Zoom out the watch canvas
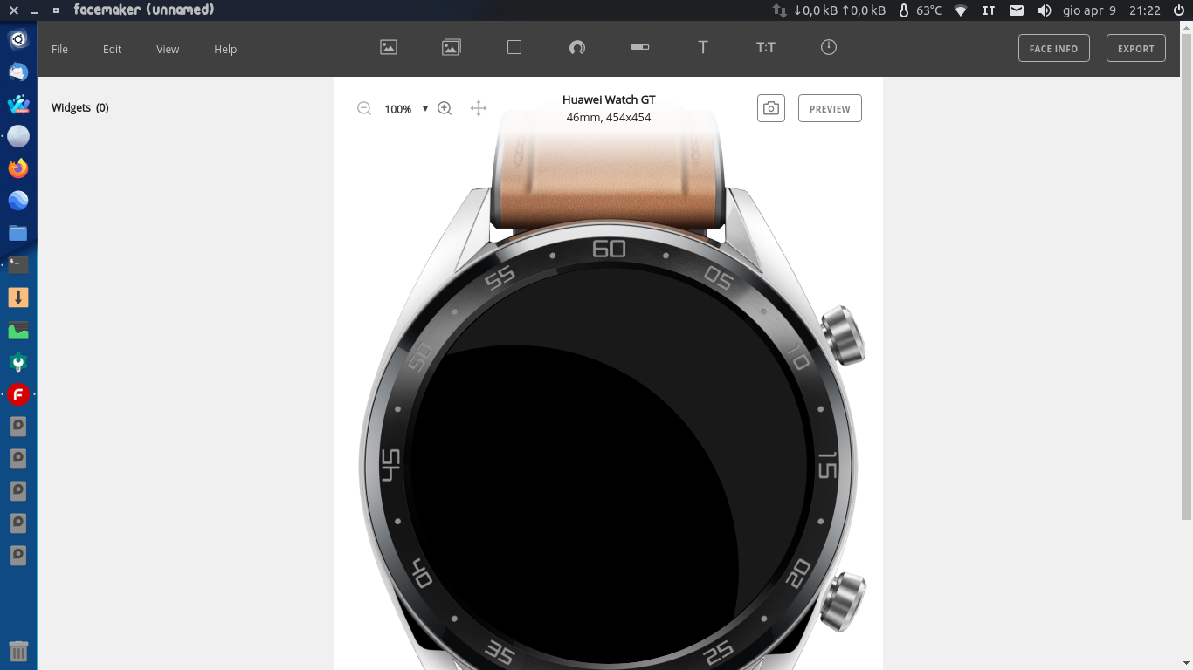This screenshot has height=670, width=1193. [364, 108]
